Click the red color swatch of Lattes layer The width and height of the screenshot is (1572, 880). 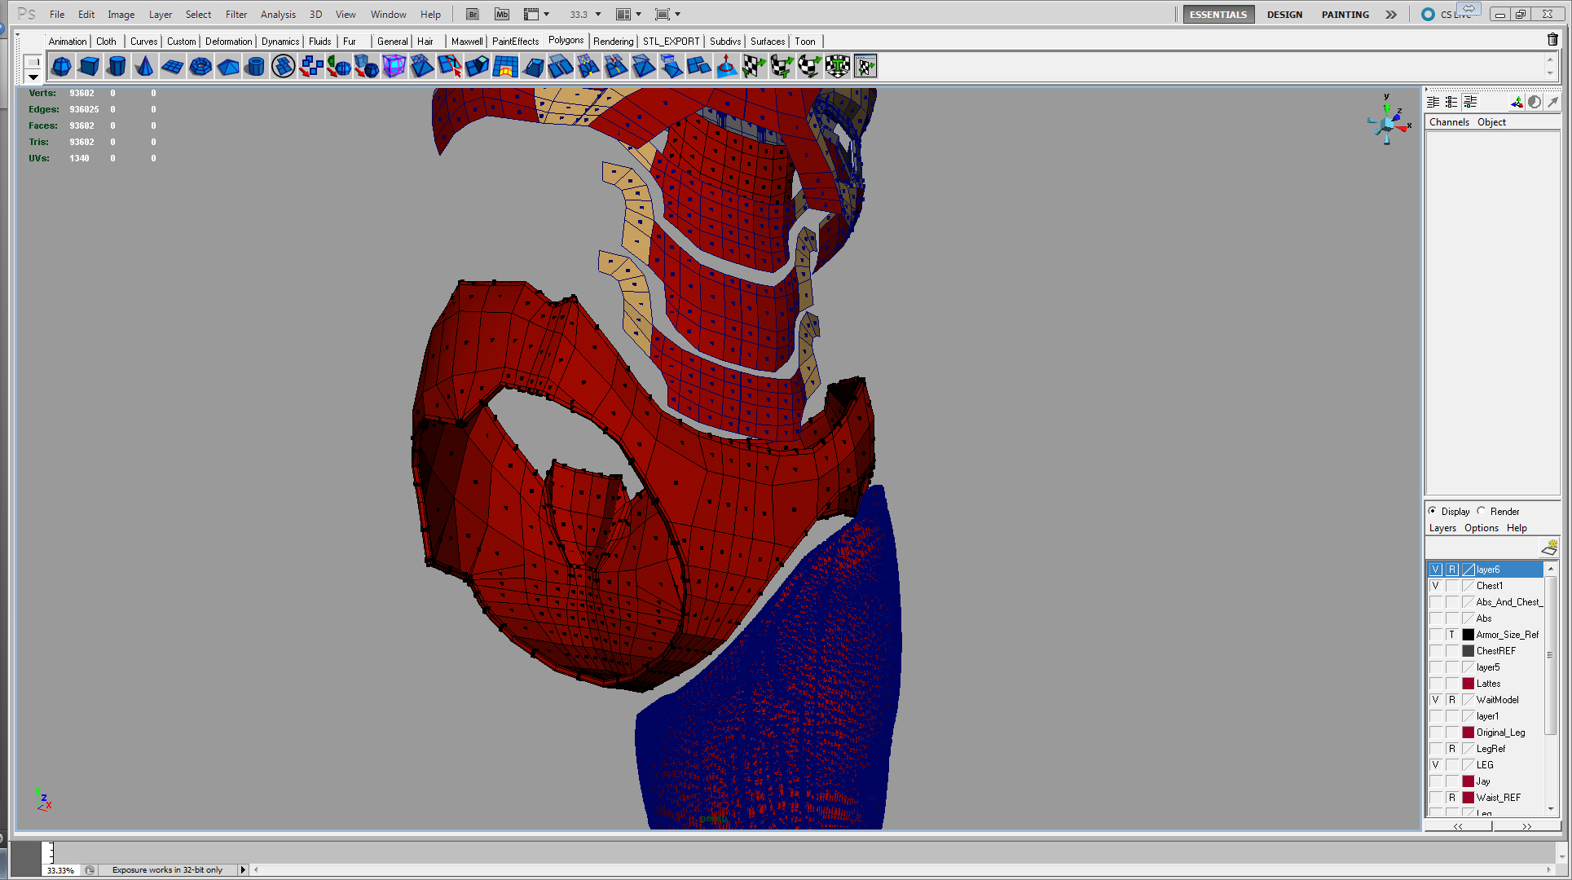[x=1469, y=684]
